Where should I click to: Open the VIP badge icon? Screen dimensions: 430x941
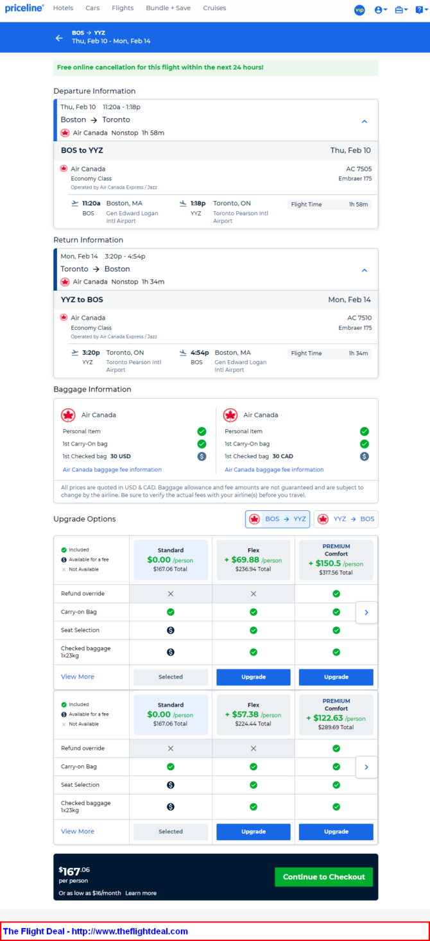[359, 10]
